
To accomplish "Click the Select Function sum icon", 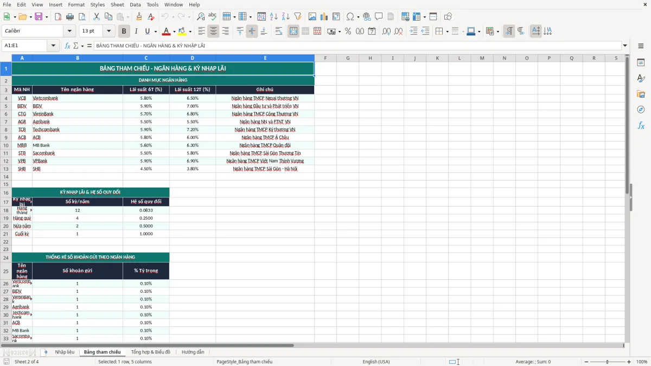I will pyautogui.click(x=75, y=46).
